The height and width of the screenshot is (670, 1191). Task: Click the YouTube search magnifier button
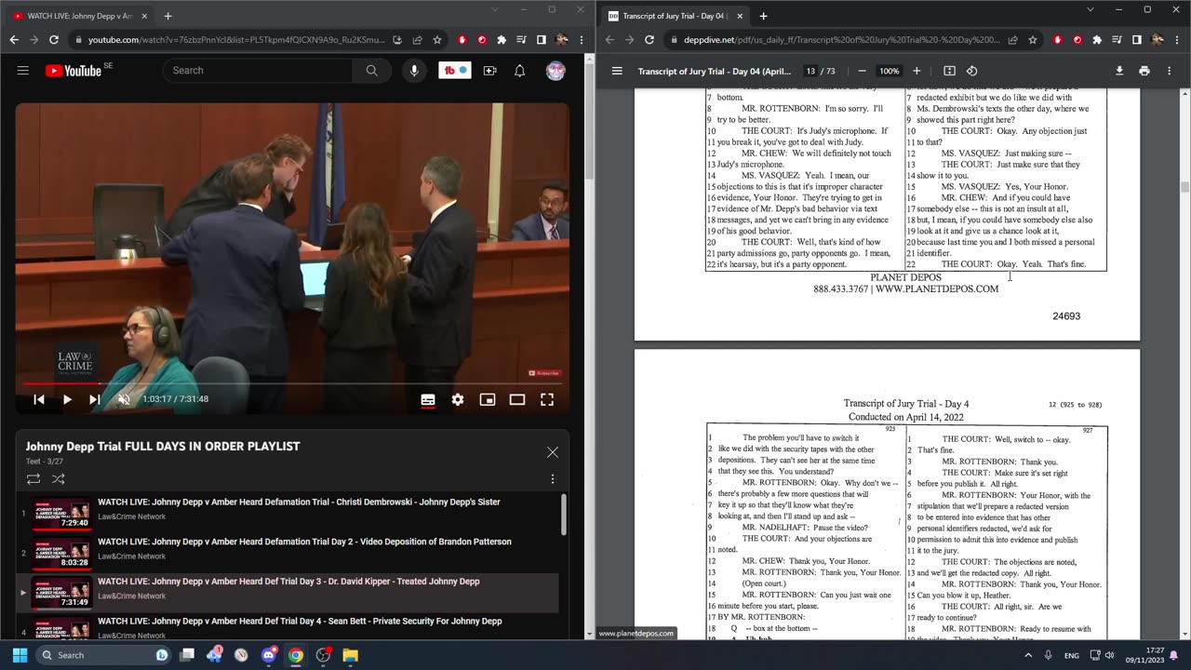(x=371, y=71)
